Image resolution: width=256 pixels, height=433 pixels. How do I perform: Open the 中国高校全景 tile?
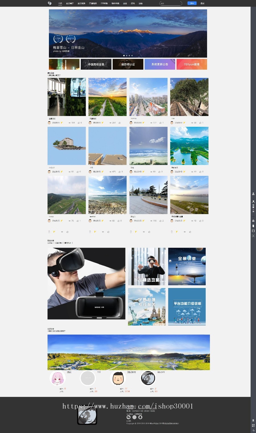96,64
